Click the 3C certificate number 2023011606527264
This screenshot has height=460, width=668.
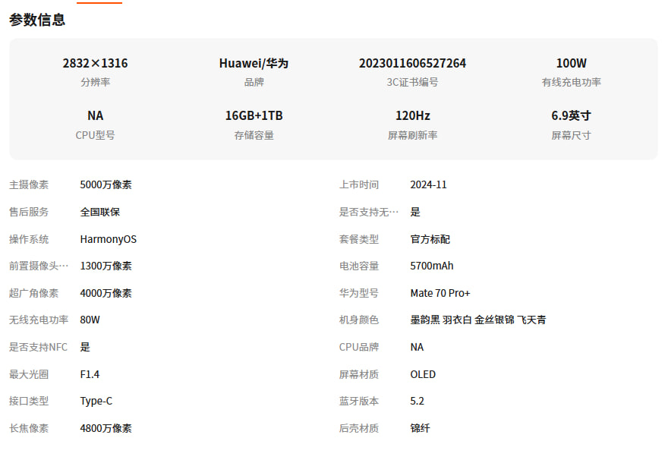coord(412,64)
